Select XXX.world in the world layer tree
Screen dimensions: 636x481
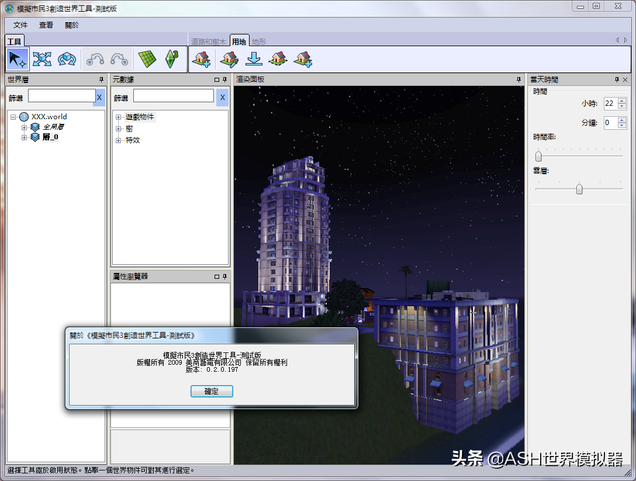(x=49, y=117)
